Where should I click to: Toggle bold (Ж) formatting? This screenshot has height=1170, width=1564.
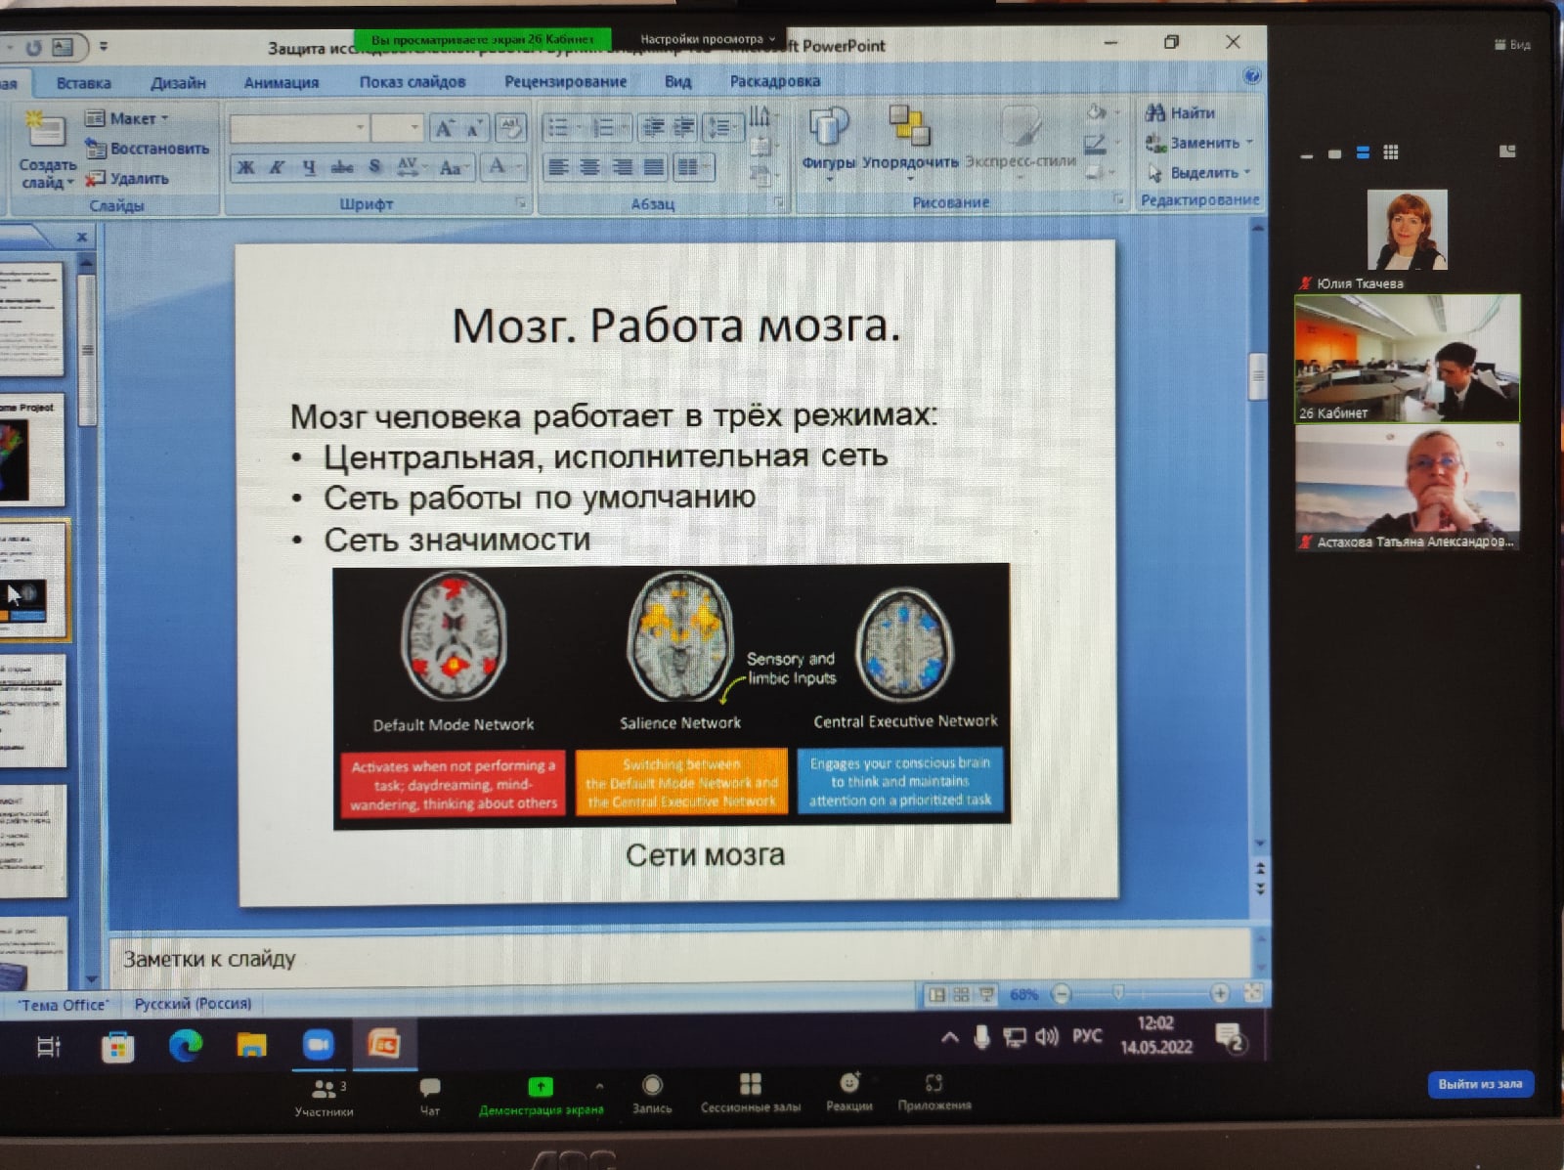[x=246, y=167]
